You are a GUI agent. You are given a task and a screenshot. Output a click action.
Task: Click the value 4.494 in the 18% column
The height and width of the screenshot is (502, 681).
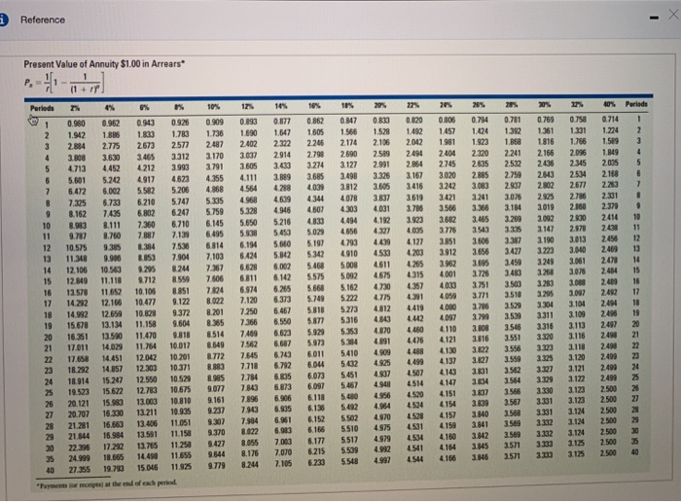pos(348,220)
